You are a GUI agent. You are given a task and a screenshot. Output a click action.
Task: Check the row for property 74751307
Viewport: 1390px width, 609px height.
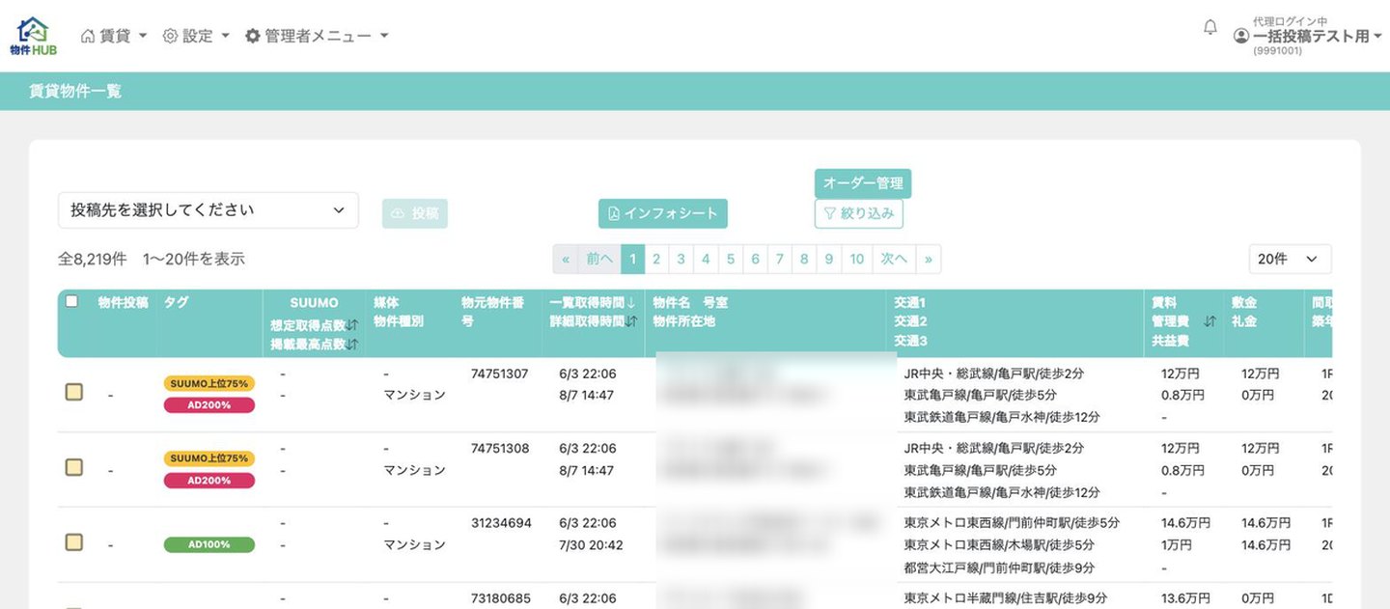click(73, 392)
